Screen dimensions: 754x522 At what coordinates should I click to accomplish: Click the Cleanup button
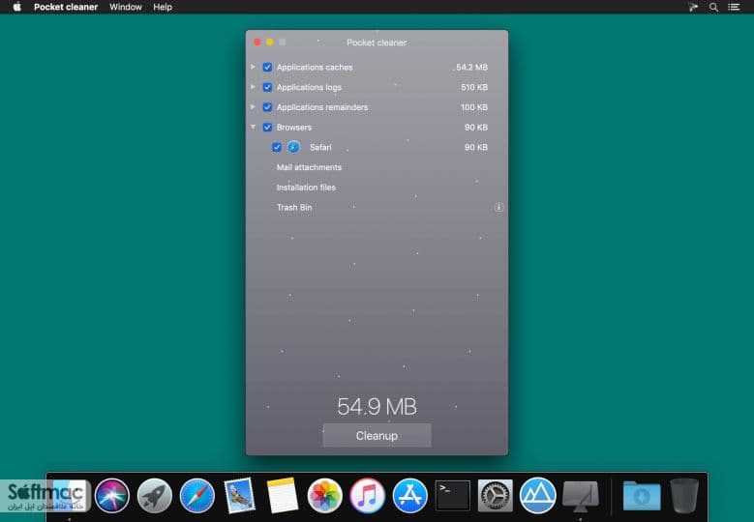click(377, 436)
